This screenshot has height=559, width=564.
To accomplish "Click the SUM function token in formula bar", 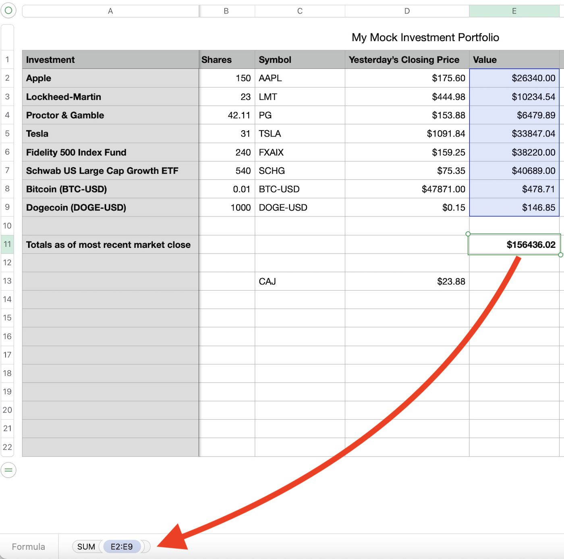I will [86, 547].
